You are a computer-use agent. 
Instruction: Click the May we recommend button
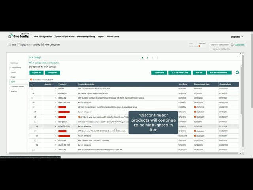click(219, 73)
